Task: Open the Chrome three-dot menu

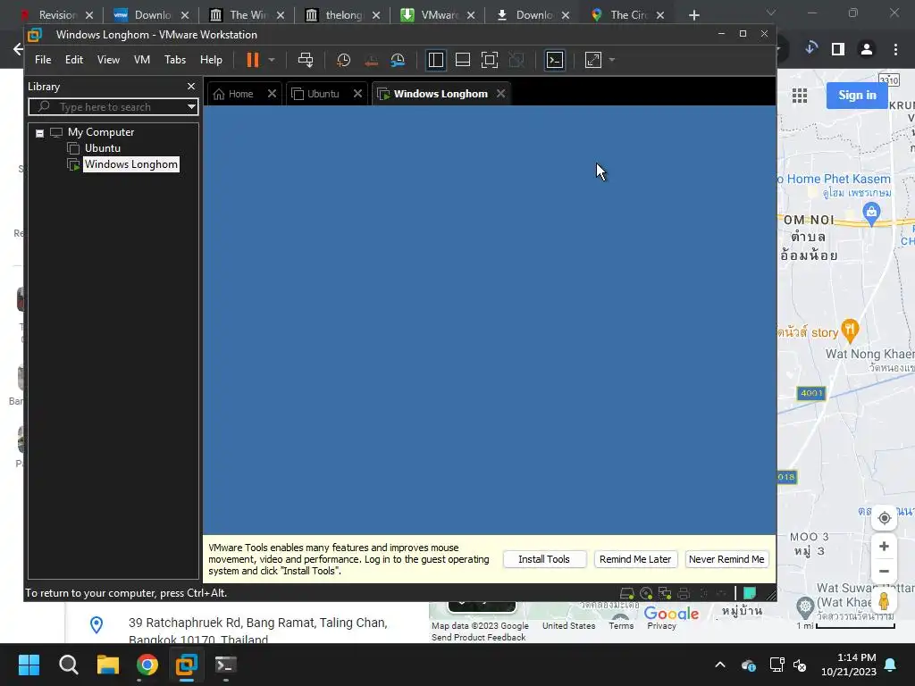Action: [895, 49]
